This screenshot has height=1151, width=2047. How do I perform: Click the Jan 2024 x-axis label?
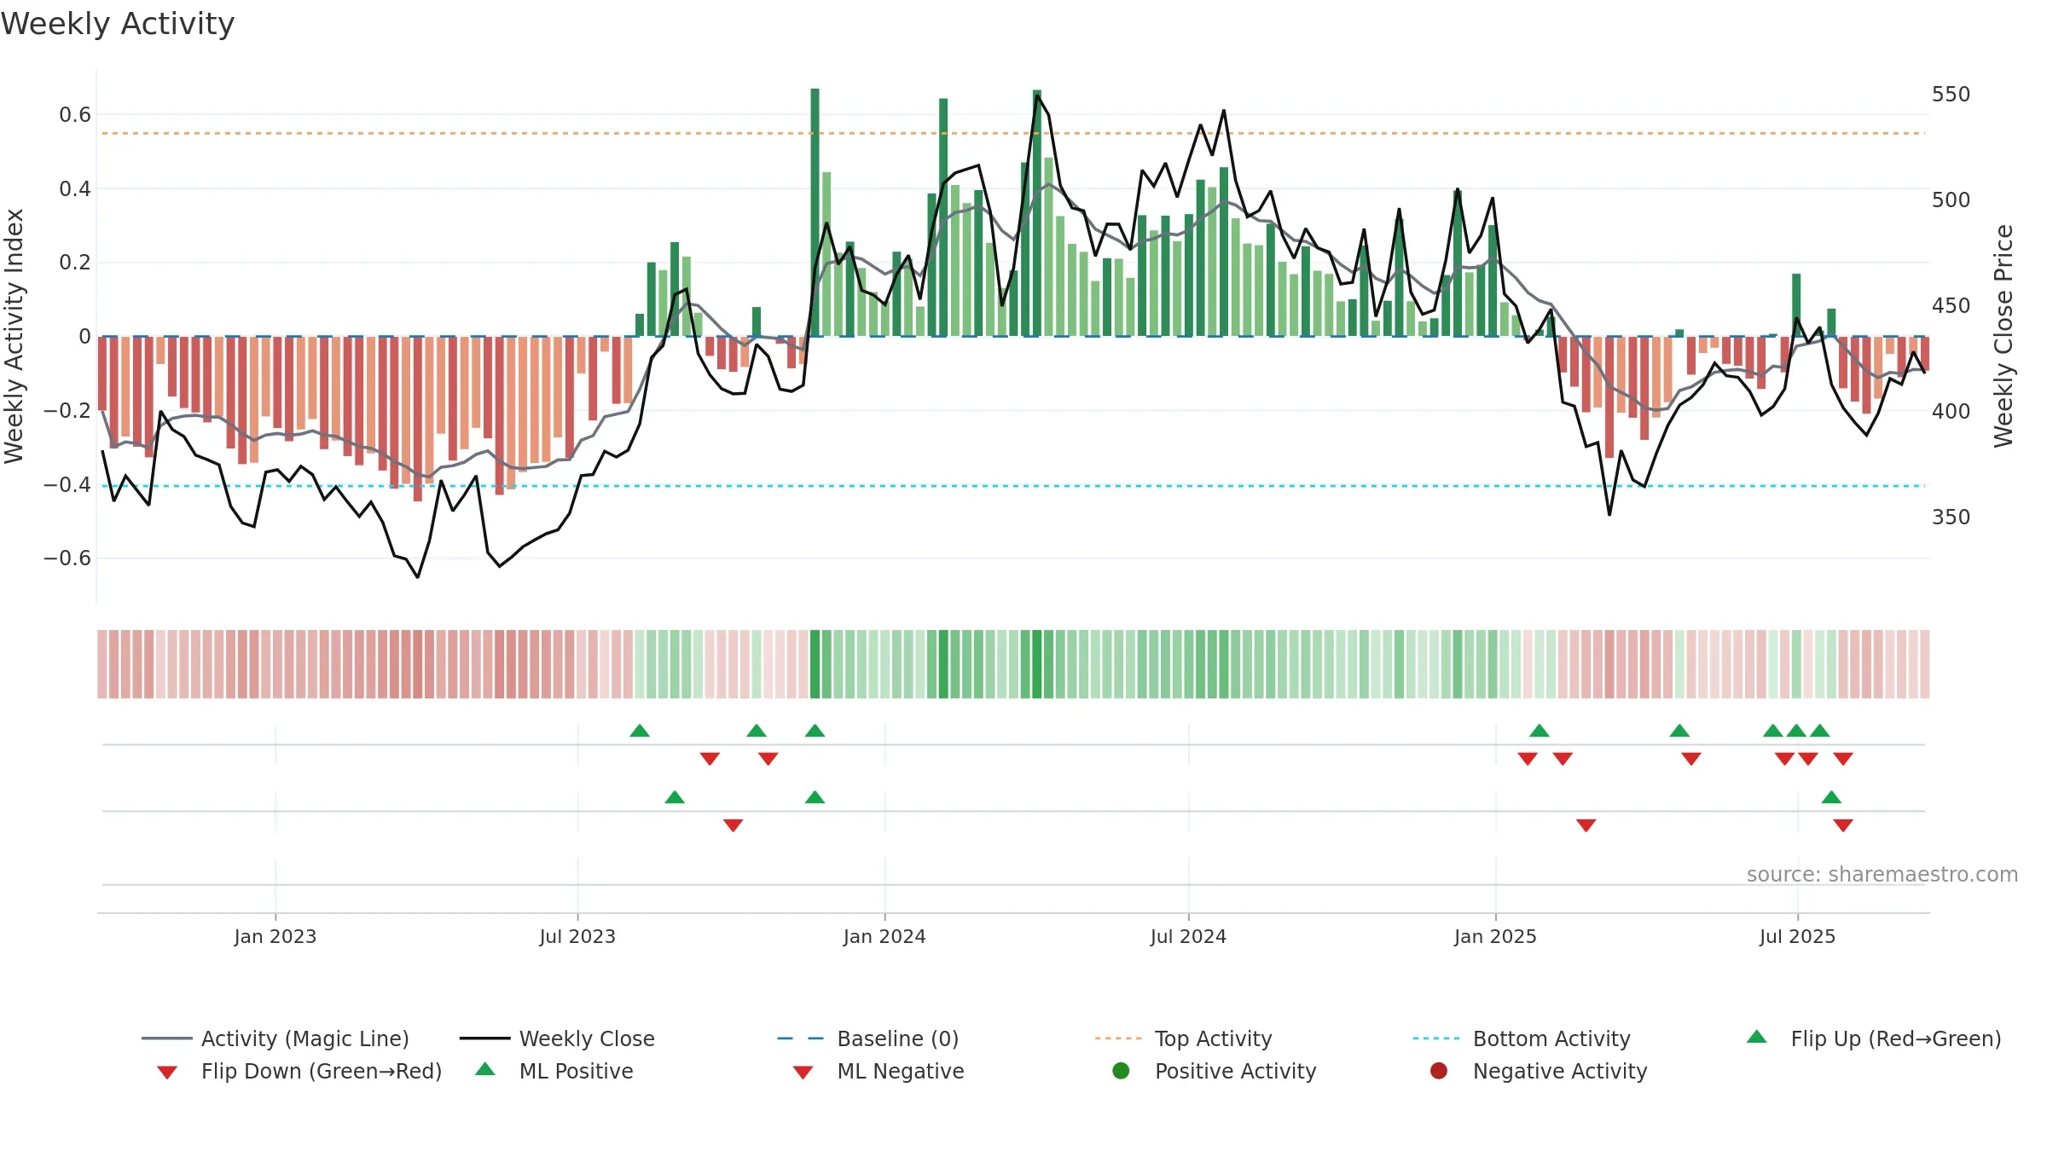point(884,936)
